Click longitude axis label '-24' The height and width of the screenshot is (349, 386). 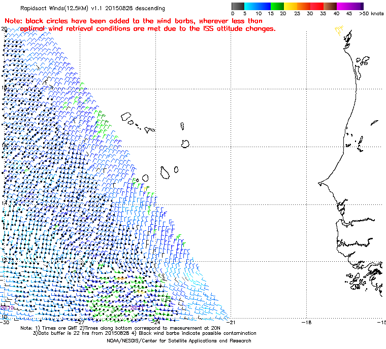coord(155,322)
